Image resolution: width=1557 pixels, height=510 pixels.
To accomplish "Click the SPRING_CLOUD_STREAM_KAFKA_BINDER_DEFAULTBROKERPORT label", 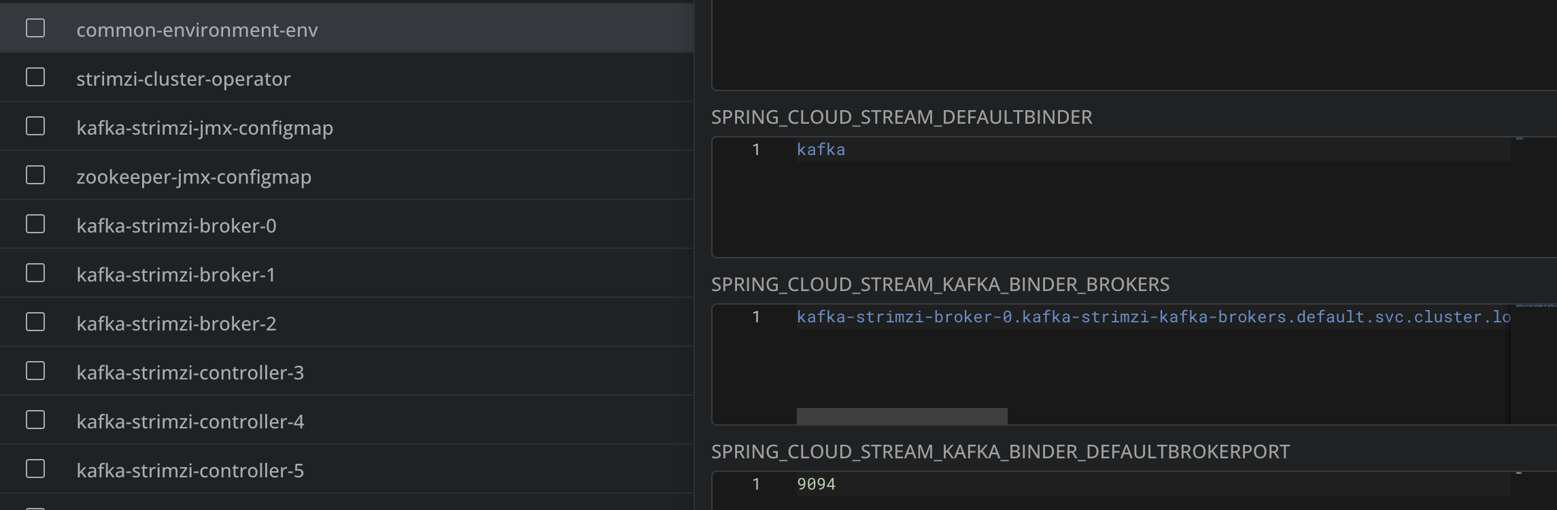I will pyautogui.click(x=1000, y=452).
